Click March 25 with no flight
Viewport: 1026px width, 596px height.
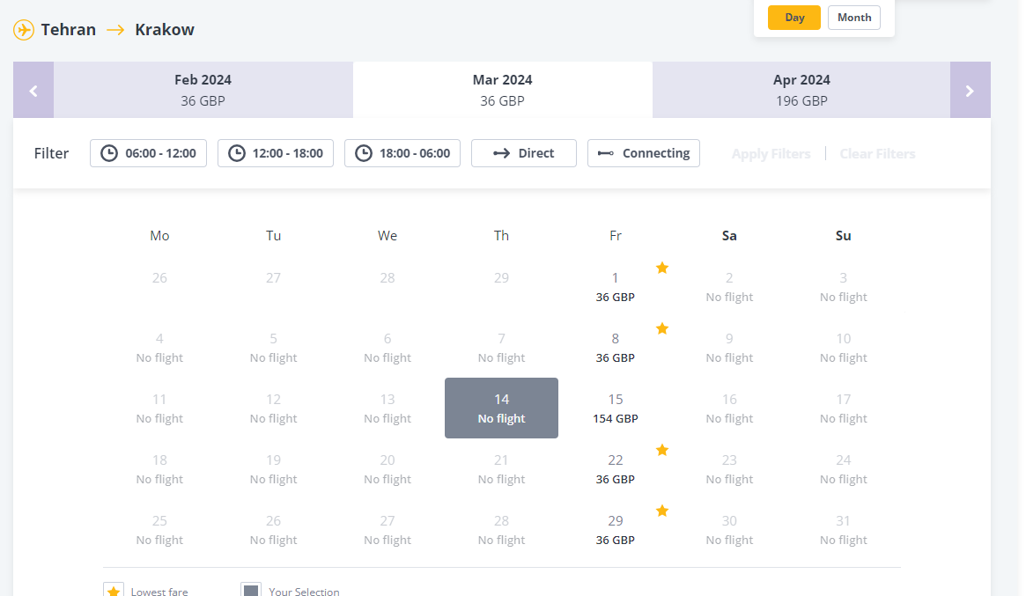[159, 530]
